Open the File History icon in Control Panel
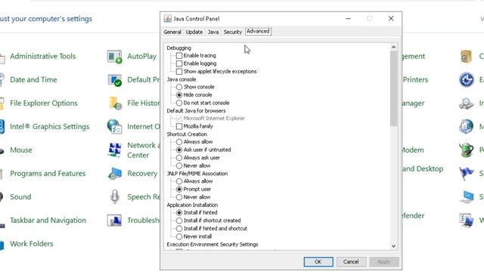 pos(115,104)
